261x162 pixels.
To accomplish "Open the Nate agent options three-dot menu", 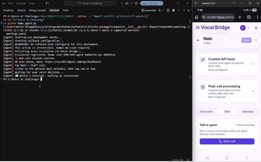I will pyautogui.click(x=256, y=40).
